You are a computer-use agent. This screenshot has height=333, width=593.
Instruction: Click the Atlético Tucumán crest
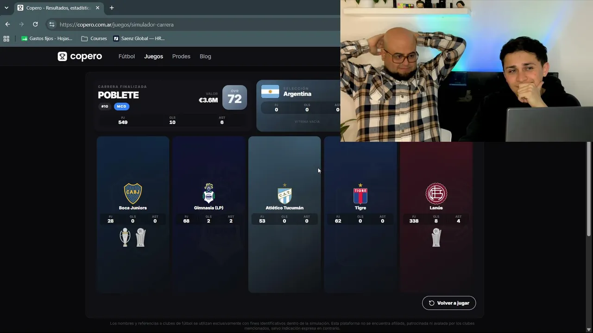pos(284,194)
